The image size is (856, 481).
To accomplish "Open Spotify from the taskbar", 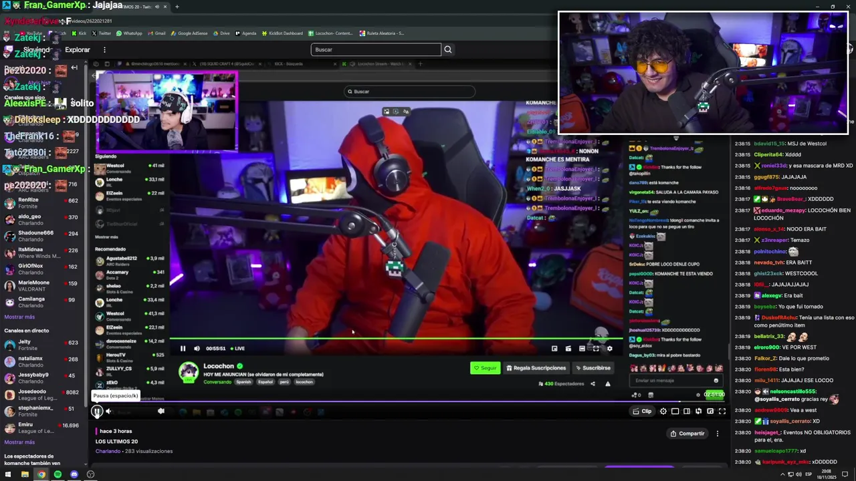I will (58, 474).
